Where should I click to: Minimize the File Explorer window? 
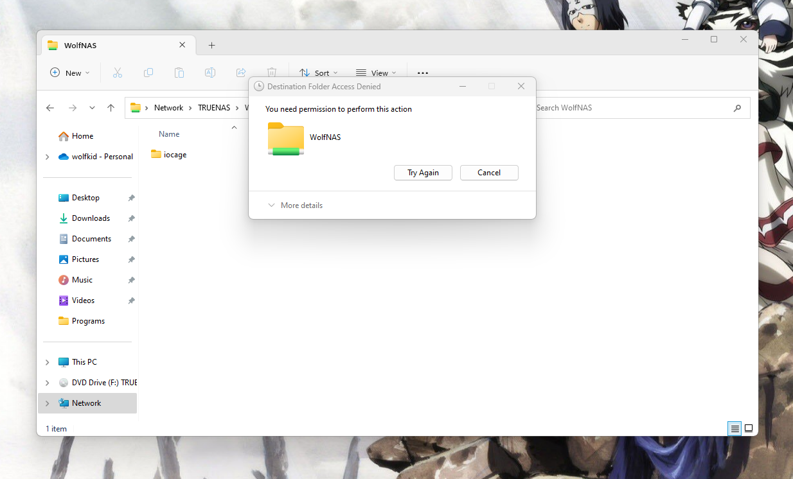(x=685, y=39)
